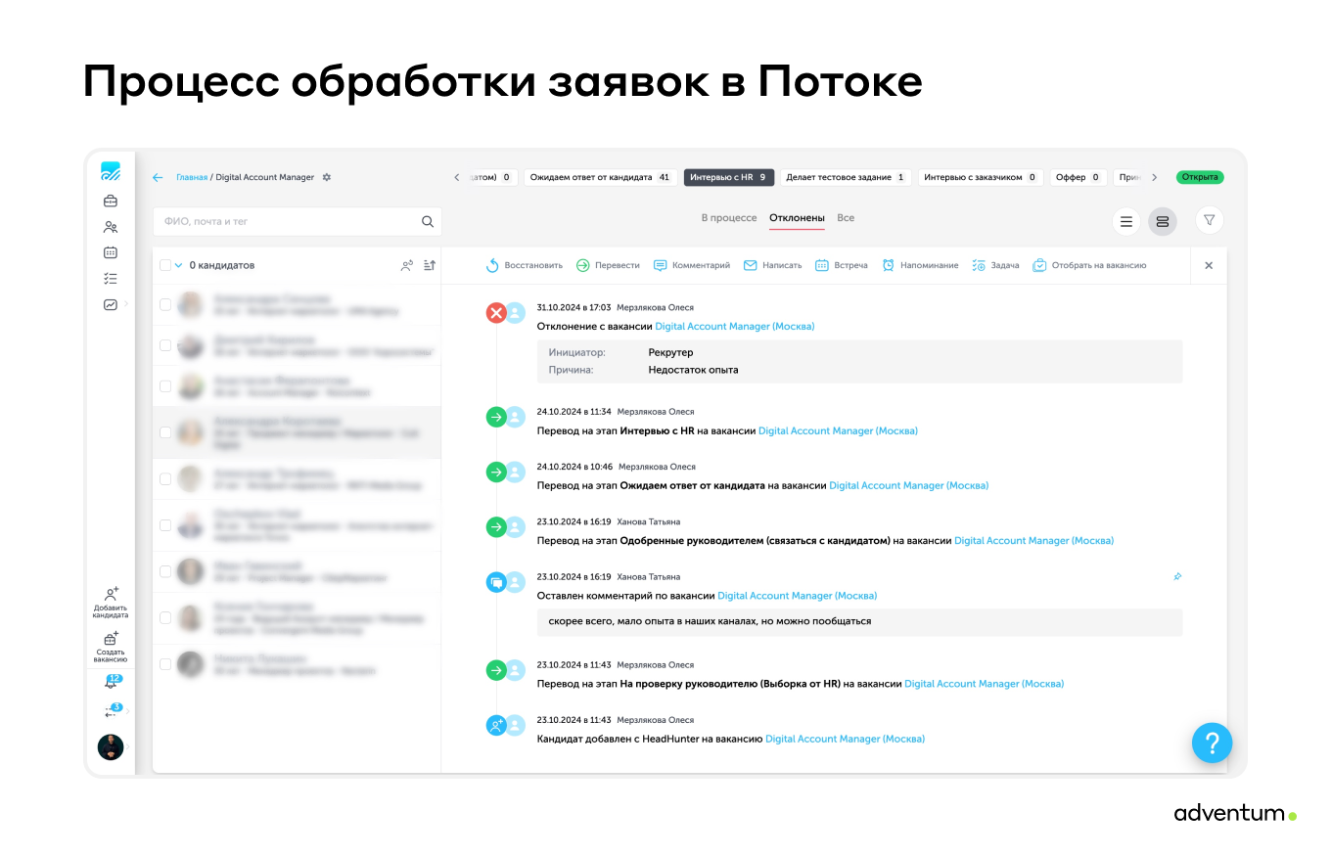Switch to the compact list view toggle

tap(1126, 221)
